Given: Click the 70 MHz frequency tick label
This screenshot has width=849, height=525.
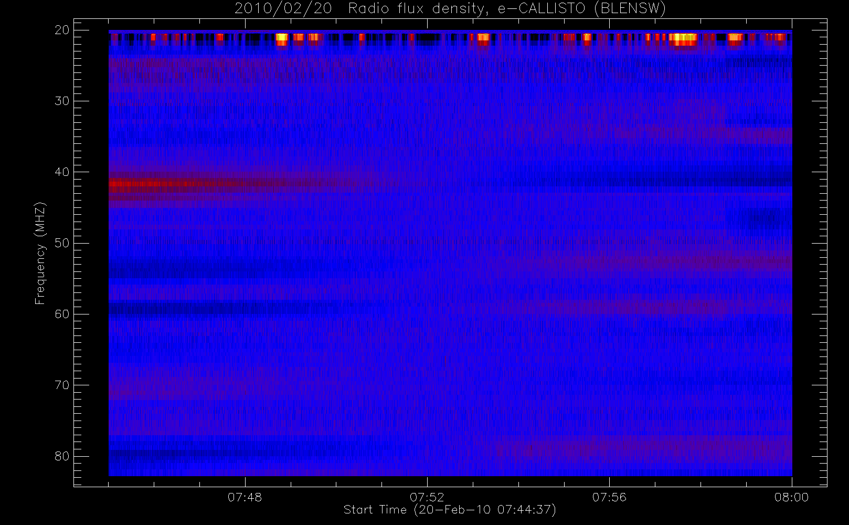Looking at the screenshot, I should (62, 385).
